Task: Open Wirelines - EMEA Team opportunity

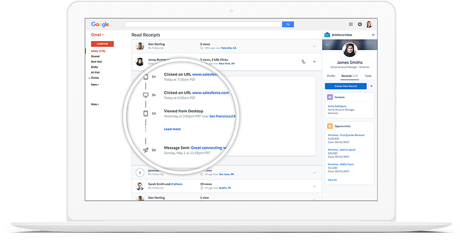Action: (341, 164)
